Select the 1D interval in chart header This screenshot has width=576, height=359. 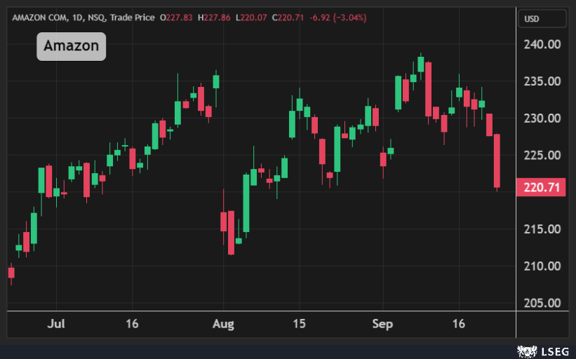[x=76, y=18]
